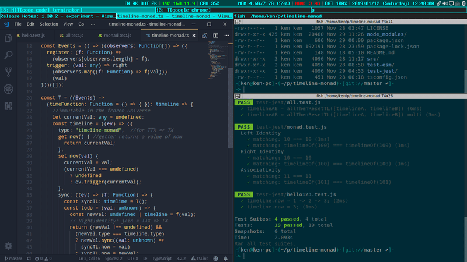Open the Go menu
This screenshot has width=467, height=262.
pos(81,24)
